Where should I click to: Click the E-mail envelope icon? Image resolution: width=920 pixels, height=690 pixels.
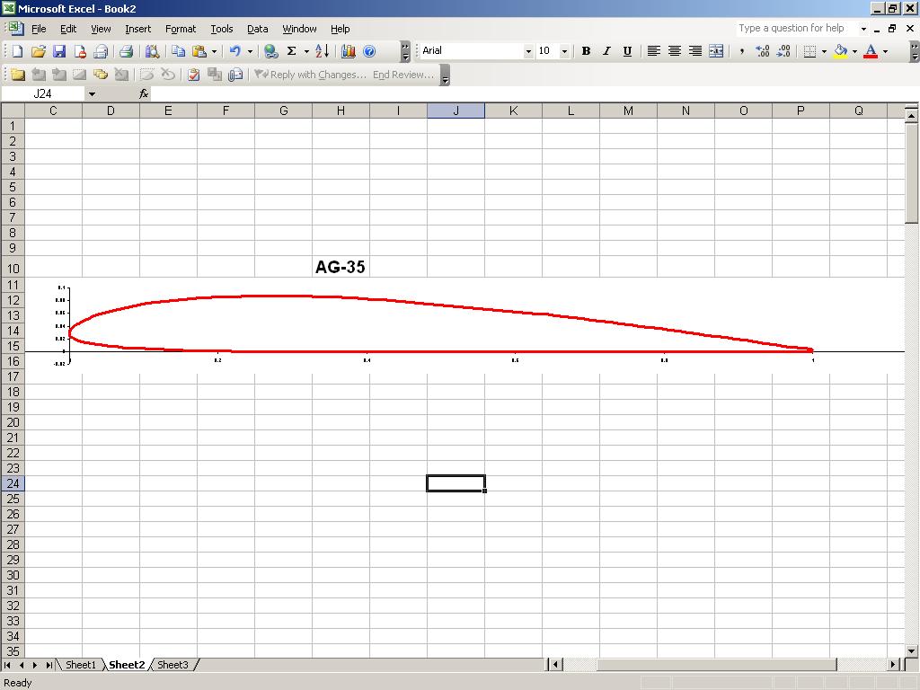(101, 51)
